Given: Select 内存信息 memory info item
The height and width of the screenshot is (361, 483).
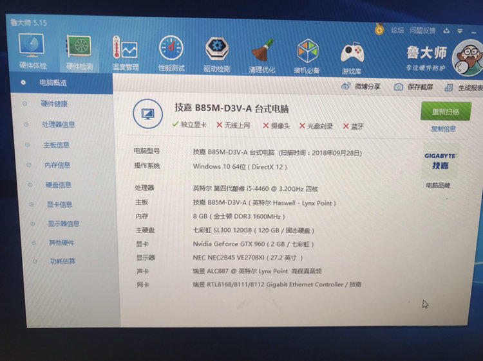Looking at the screenshot, I should coord(57,165).
